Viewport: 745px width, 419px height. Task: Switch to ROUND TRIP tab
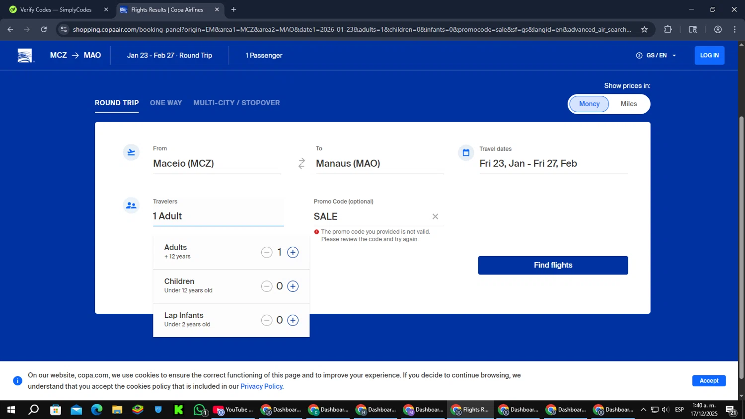coord(117,103)
